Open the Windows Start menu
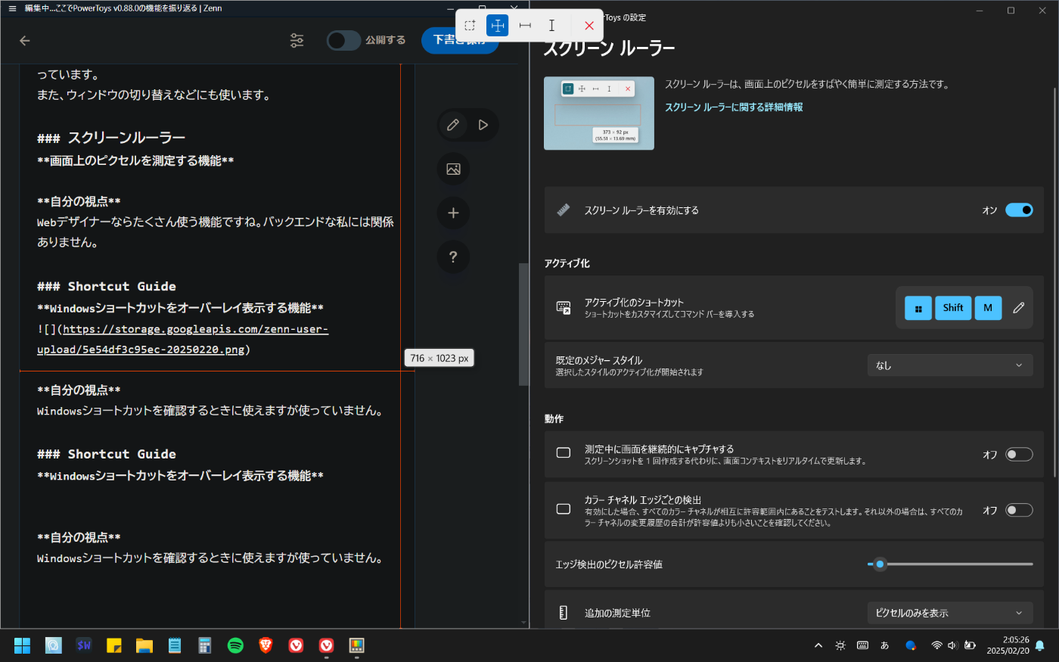Screen dimensions: 1059x662 [x=22, y=645]
